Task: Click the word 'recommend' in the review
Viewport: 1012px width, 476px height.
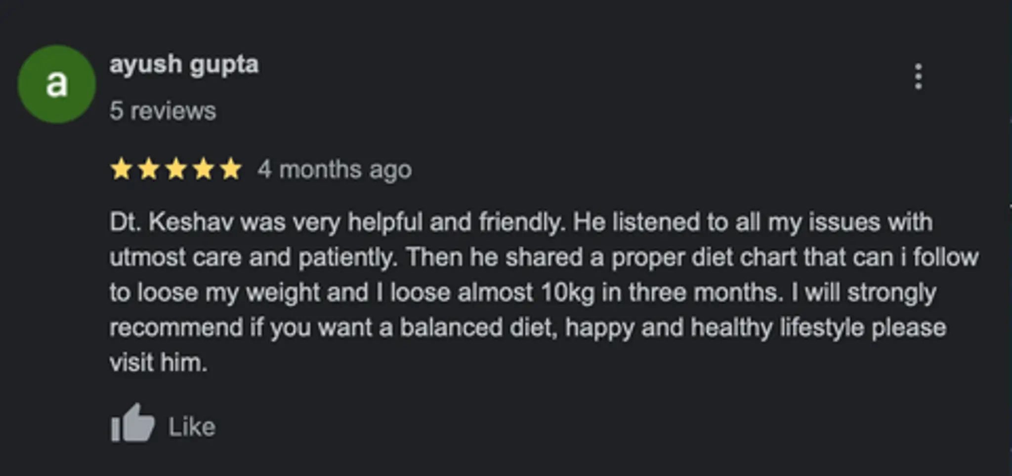Action: [176, 327]
